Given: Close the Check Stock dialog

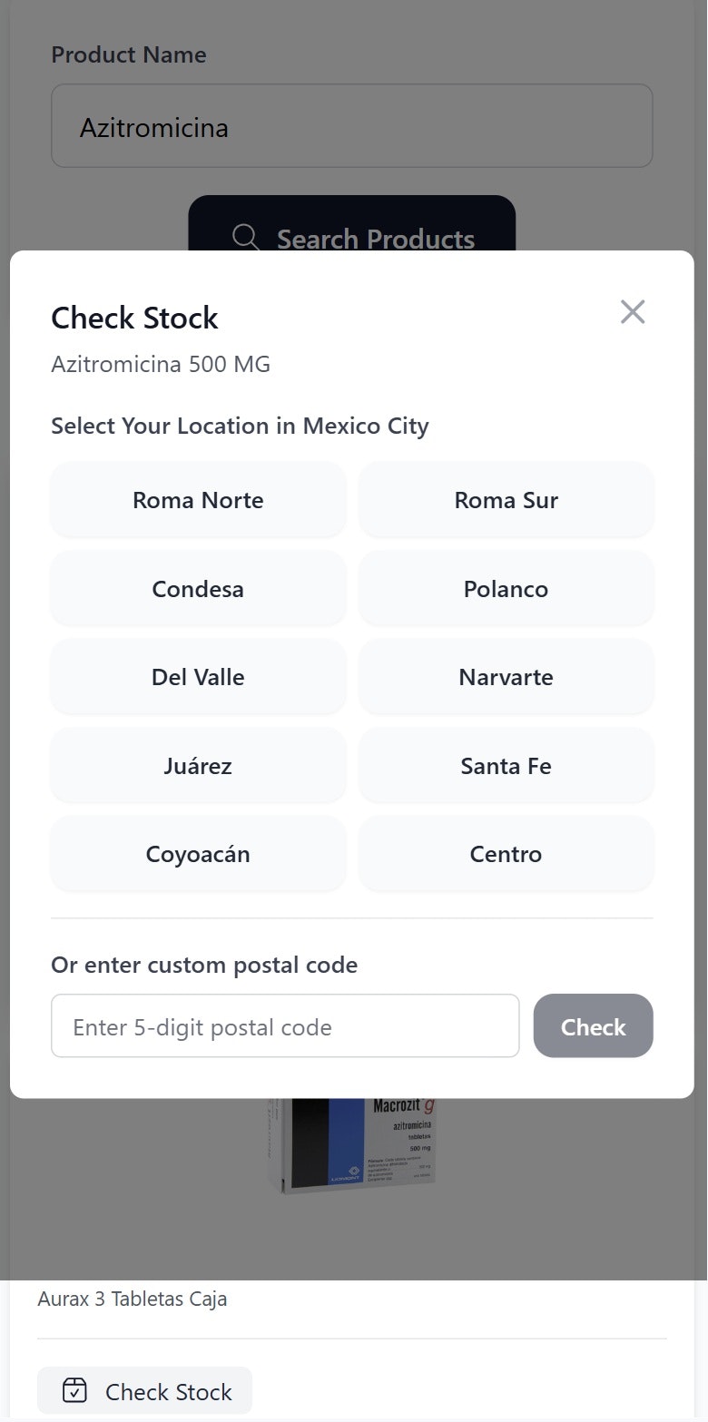Looking at the screenshot, I should 632,312.
